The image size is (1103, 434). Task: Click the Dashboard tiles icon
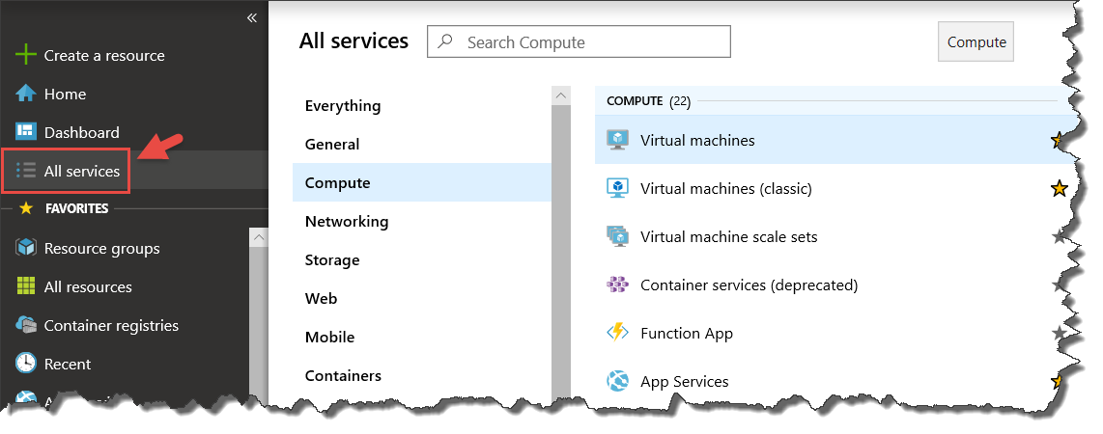tap(25, 131)
